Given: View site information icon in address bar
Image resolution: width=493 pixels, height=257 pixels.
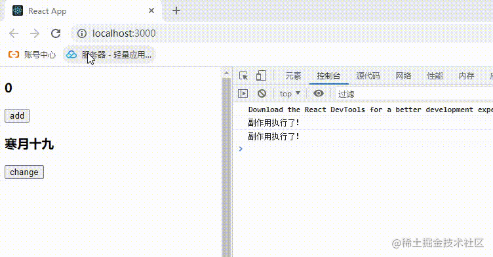Looking at the screenshot, I should [82, 33].
